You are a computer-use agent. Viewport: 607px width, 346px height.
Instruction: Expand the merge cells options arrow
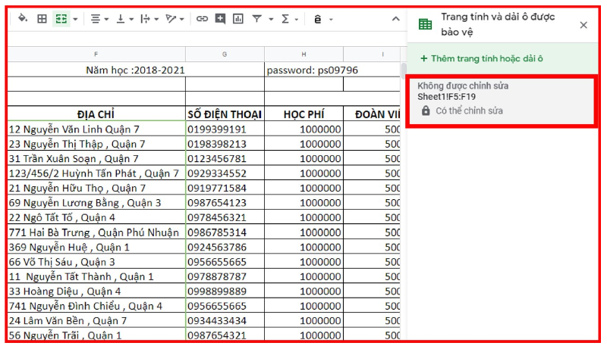click(74, 19)
